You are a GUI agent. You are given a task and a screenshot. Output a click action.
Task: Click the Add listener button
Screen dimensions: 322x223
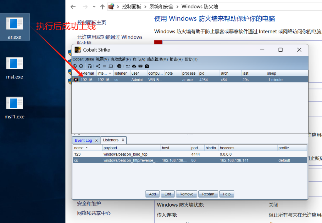point(153,194)
